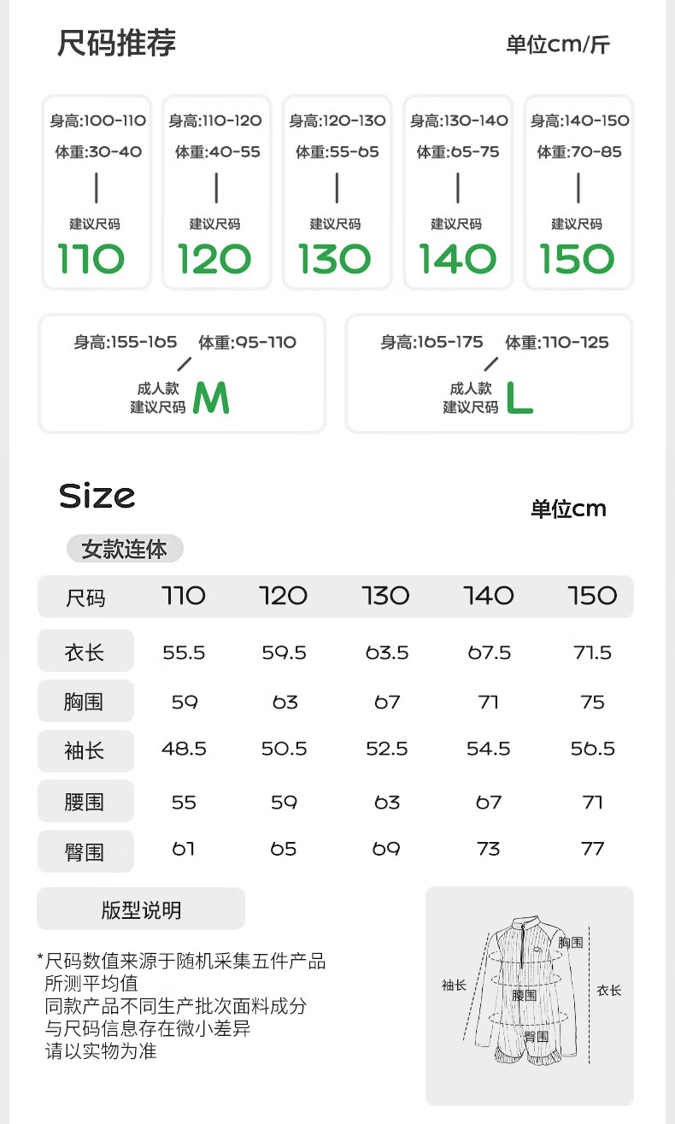Select the 臀围 row label
Image resolution: width=675 pixels, height=1124 pixels.
click(85, 851)
